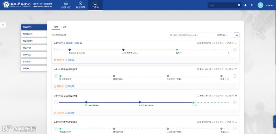
Task: Click 立即处理 on card with 原公寓宿管确认 step
Action: 70,113
